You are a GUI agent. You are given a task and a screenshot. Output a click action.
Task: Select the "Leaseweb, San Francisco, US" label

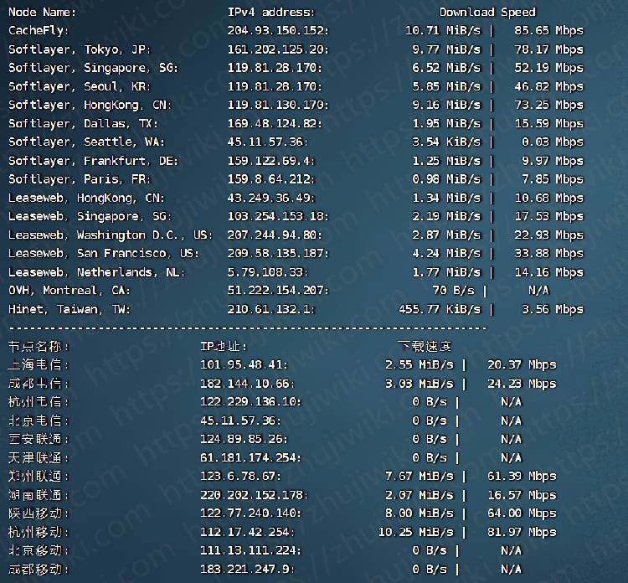point(104,253)
